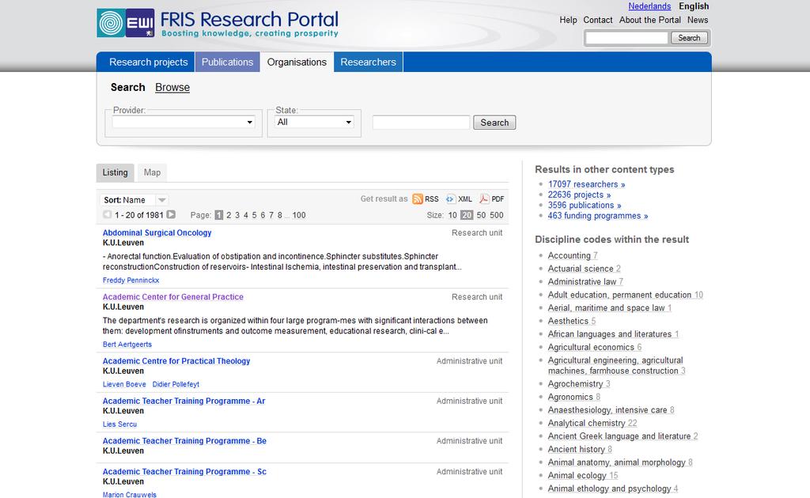Open researcher Lies Sercu
This screenshot has height=498, width=810.
[x=119, y=424]
